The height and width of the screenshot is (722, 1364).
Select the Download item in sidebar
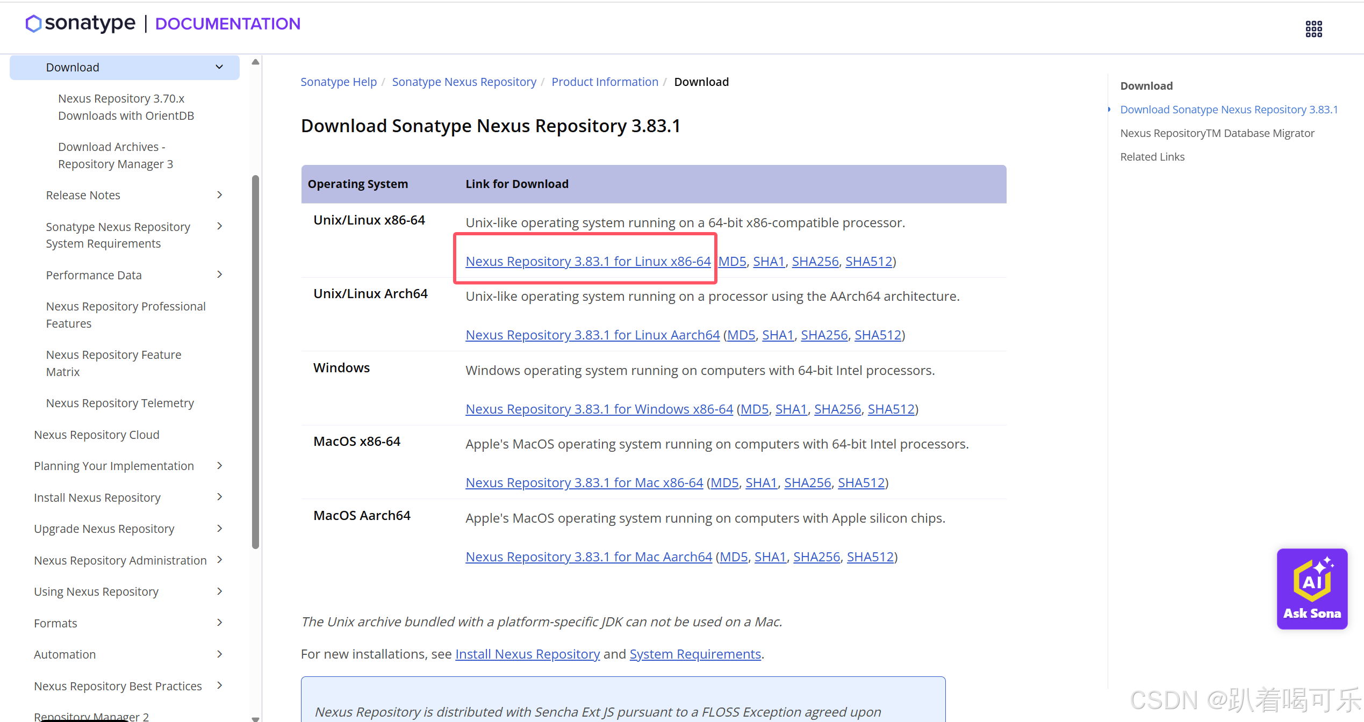pyautogui.click(x=125, y=67)
